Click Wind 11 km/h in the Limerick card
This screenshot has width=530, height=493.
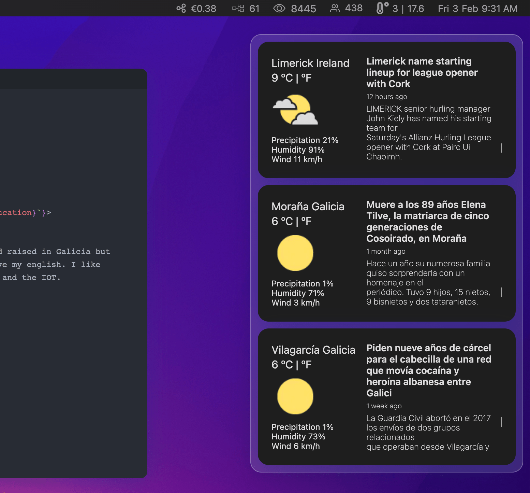(297, 159)
